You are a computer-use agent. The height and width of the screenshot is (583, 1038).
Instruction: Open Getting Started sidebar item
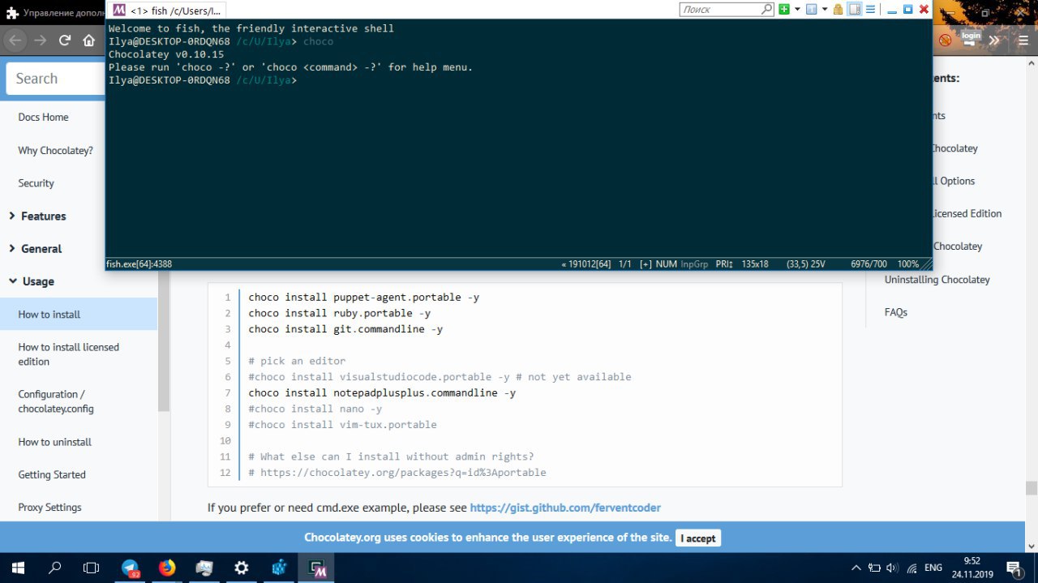point(52,474)
